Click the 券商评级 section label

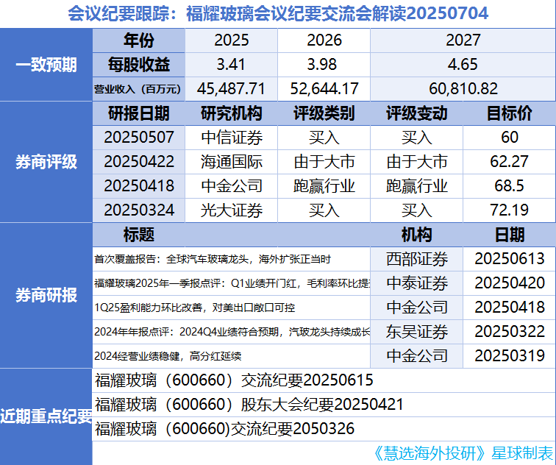[46, 162]
